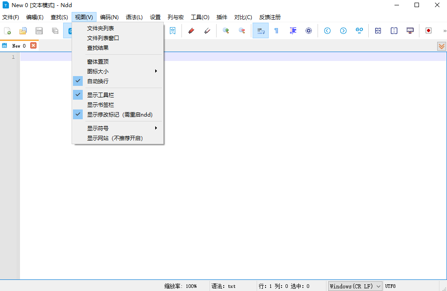Click the right arrow circle icon

[343, 31]
